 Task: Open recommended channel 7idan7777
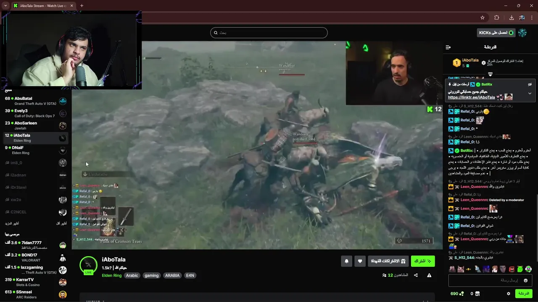tap(36, 245)
